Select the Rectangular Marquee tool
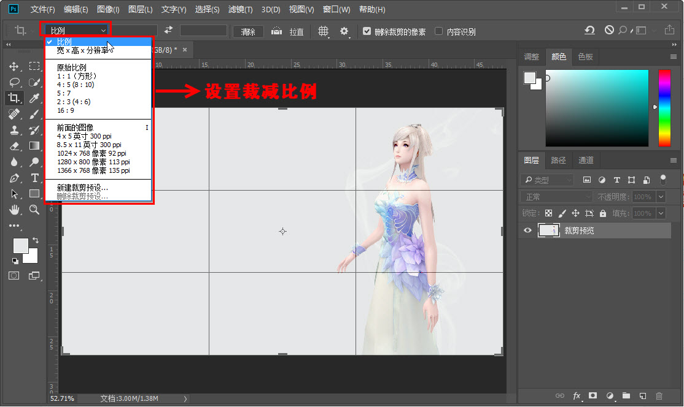684x407 pixels. 34,66
